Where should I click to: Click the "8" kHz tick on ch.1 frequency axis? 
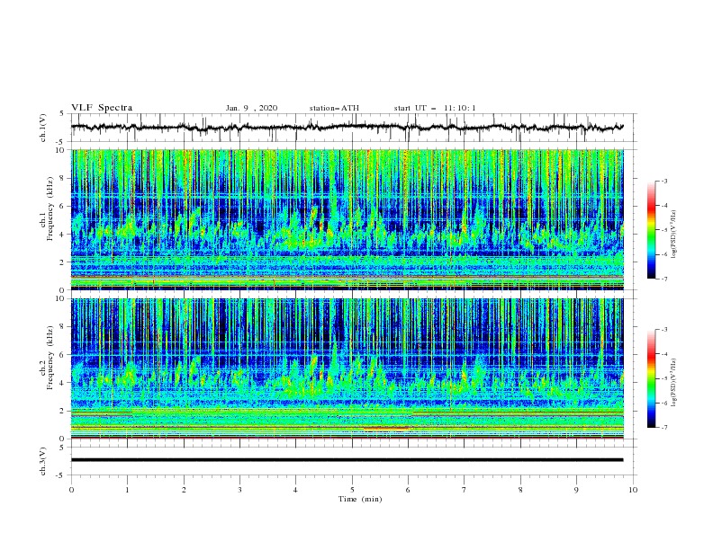tap(62, 178)
